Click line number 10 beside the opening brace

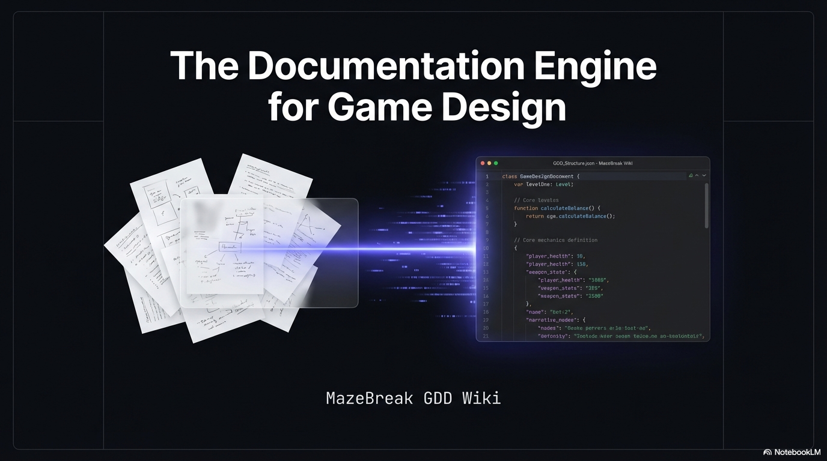click(x=487, y=247)
